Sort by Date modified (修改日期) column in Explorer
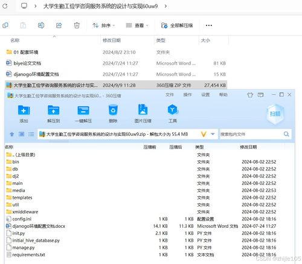Viewport: 302px width, 264px height. (x=112, y=40)
